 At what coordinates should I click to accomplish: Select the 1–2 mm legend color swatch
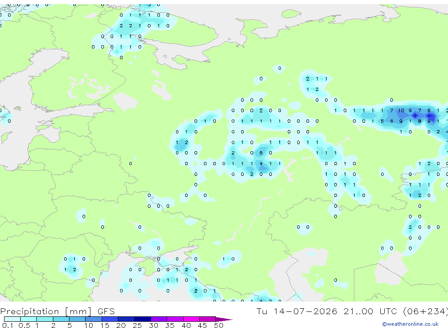pyautogui.click(x=45, y=319)
